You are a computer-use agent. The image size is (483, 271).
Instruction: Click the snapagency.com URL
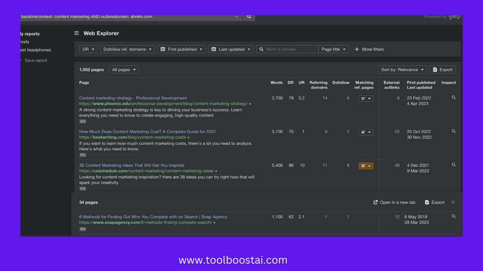[x=145, y=223]
